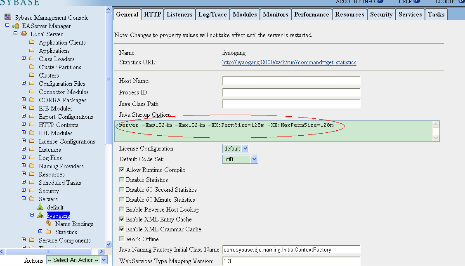Click the ACCOUNT INFO info icon
The width and height of the screenshot is (465, 266).
coord(380,1)
